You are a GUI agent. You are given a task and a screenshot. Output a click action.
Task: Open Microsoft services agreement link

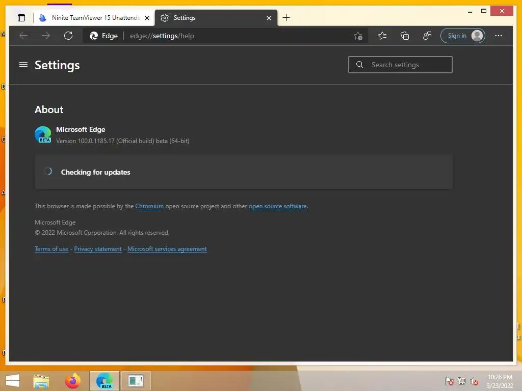point(167,249)
